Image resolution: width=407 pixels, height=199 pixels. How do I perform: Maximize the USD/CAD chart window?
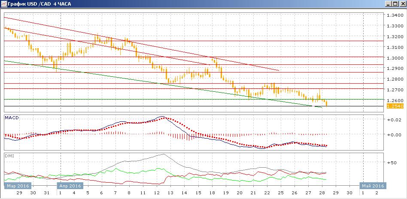395,4
